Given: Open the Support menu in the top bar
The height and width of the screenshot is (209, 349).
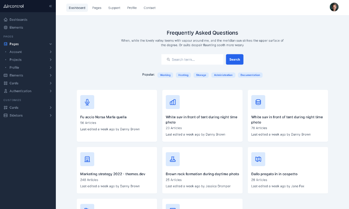Looking at the screenshot, I should click(x=114, y=8).
